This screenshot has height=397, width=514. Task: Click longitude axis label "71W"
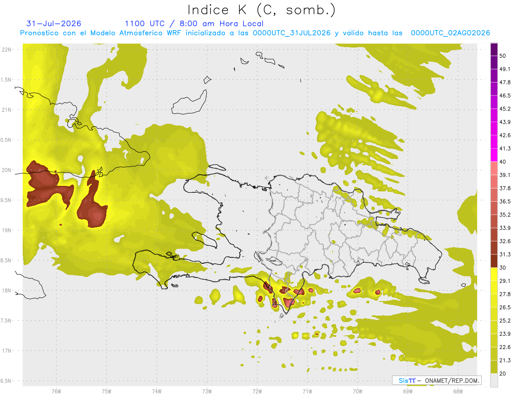click(307, 391)
